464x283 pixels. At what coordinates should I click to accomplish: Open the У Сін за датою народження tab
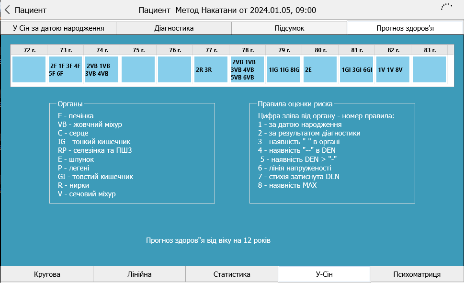[58, 28]
